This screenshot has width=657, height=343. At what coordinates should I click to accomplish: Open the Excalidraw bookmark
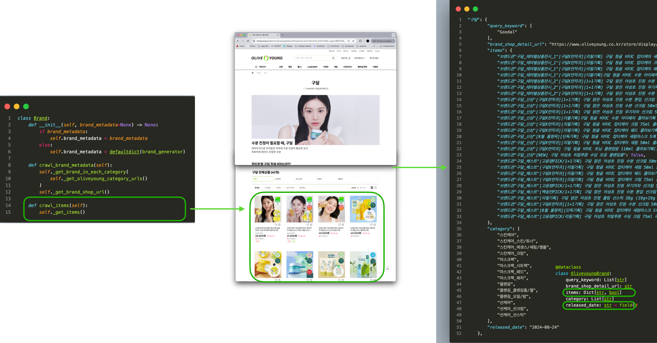(319, 46)
